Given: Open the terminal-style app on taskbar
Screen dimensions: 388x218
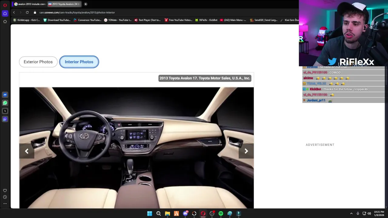Looking at the screenshot, I should pyautogui.click(x=239, y=214).
